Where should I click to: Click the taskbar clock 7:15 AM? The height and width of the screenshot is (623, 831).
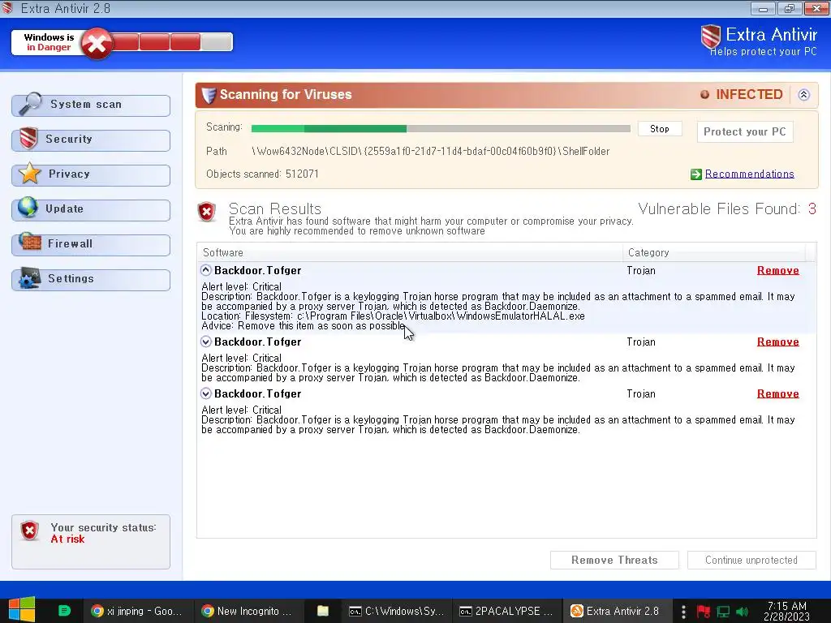(x=786, y=611)
